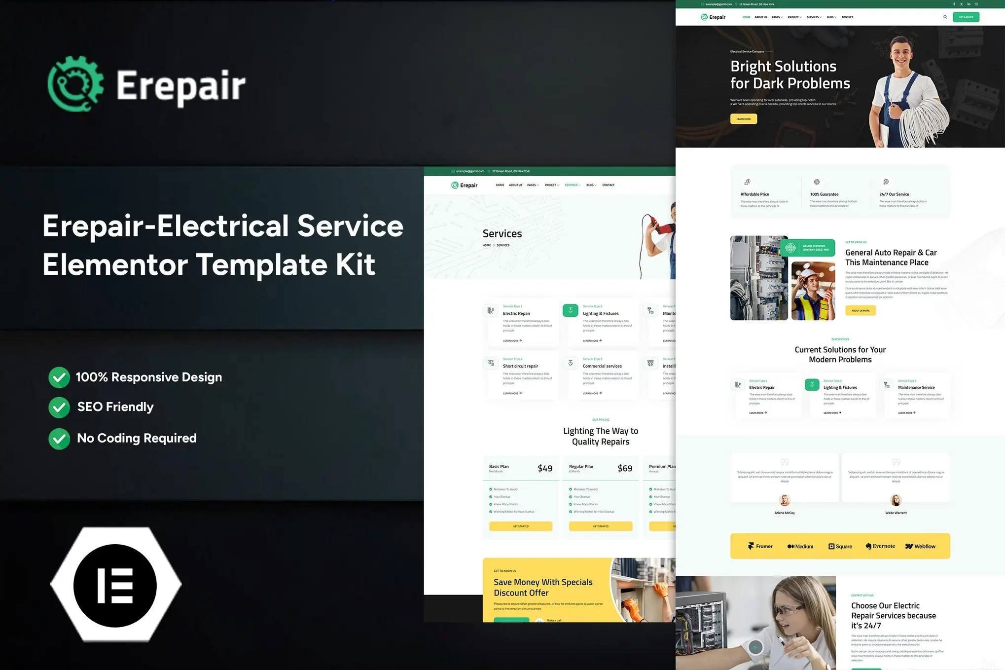1005x670 pixels.
Task: Open search via the magnifier icon in navbar
Action: tap(945, 17)
